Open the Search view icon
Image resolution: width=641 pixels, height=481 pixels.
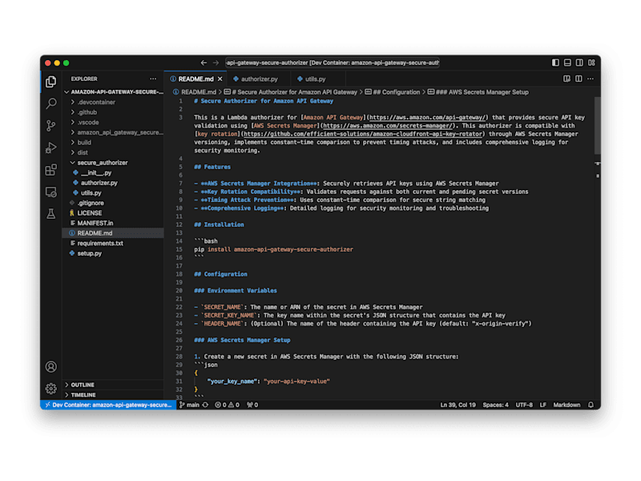(51, 103)
